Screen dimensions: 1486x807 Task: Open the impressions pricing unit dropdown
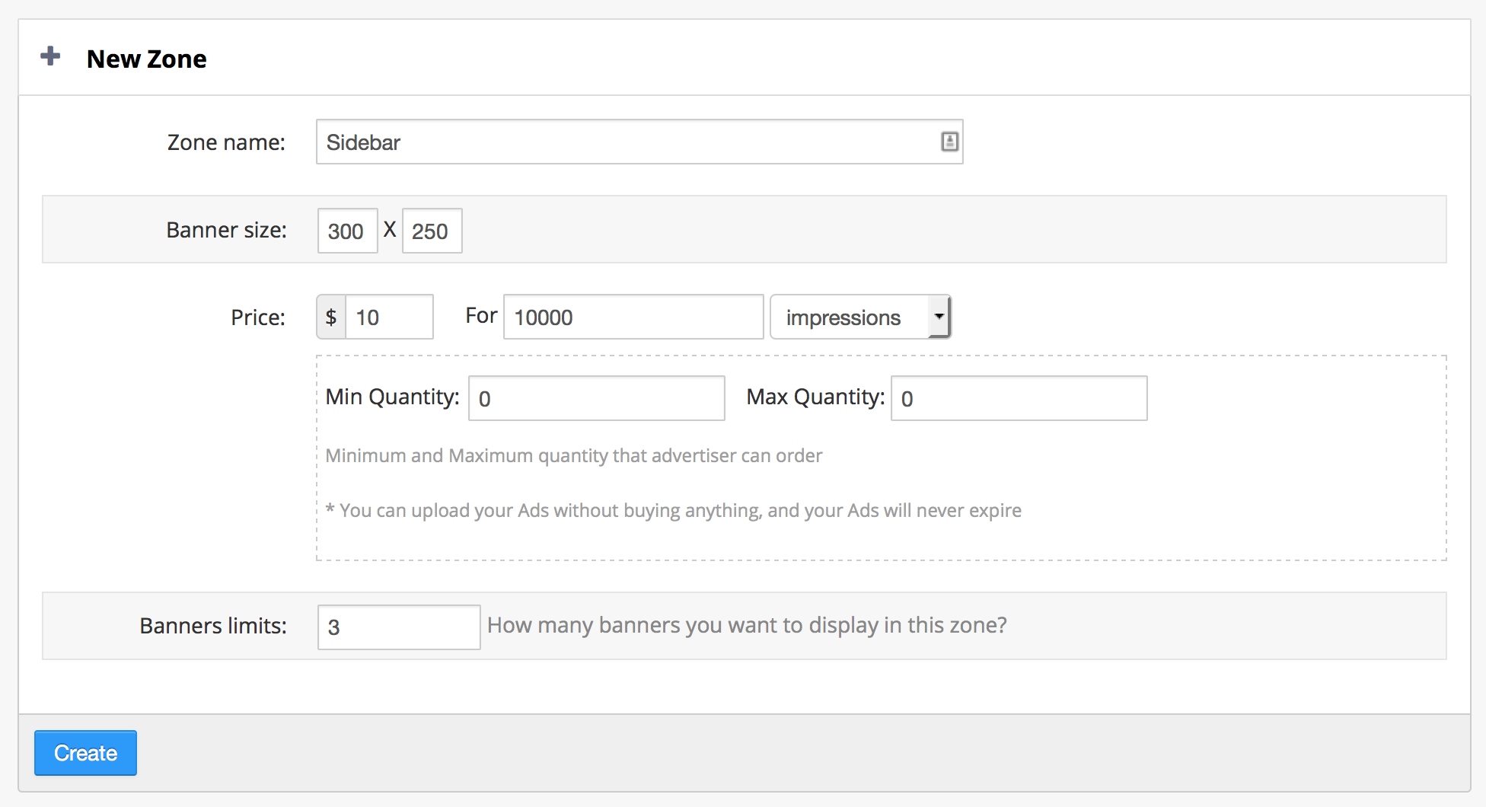point(861,317)
